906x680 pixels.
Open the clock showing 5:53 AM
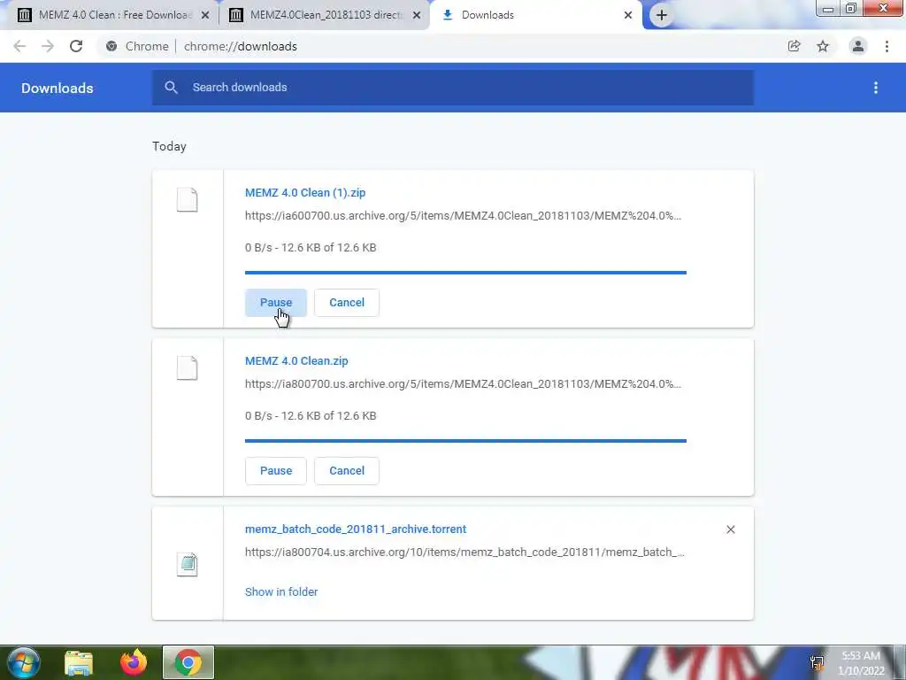[861, 663]
